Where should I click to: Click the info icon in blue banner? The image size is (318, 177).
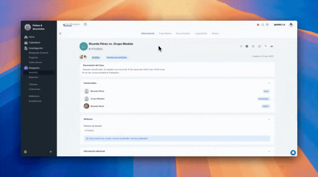click(x=87, y=139)
